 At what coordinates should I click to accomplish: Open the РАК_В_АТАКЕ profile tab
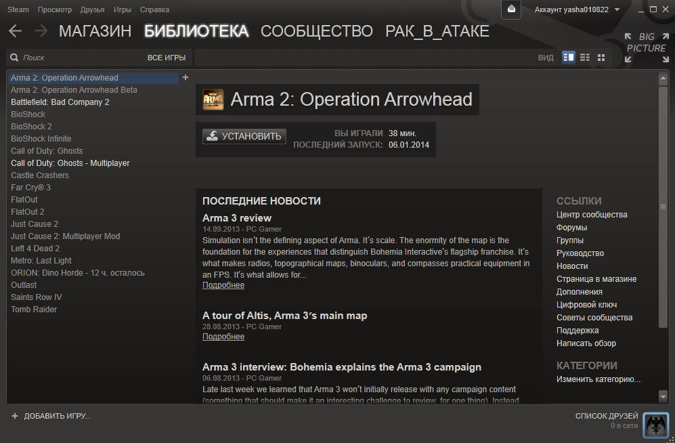(437, 31)
